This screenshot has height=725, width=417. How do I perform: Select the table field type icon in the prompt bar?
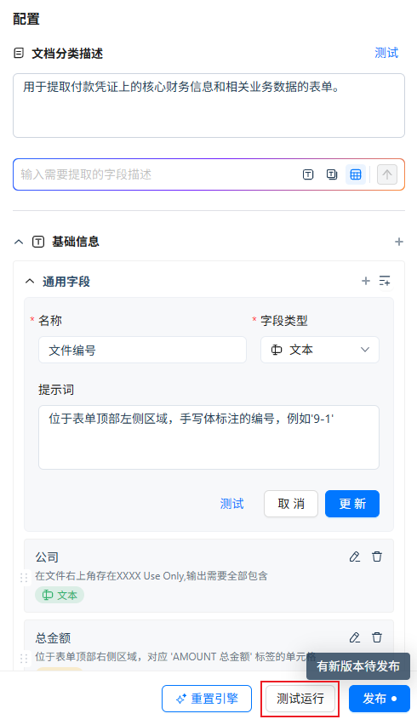[x=356, y=174]
